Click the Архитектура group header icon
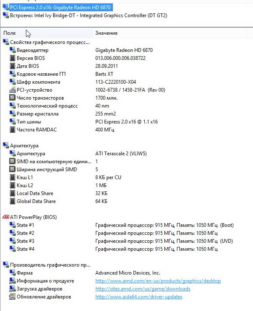253x311 pixels. pyautogui.click(x=6, y=145)
